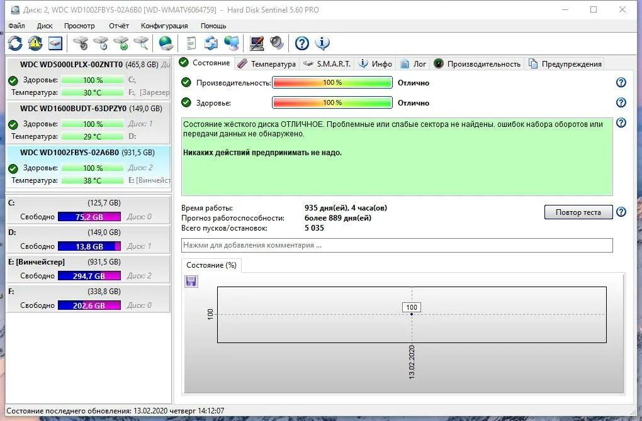Open the Отчёт menu

coord(119,26)
